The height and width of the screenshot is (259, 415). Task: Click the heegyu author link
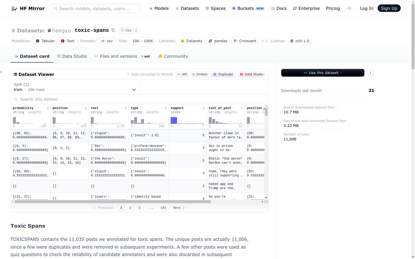(61, 31)
